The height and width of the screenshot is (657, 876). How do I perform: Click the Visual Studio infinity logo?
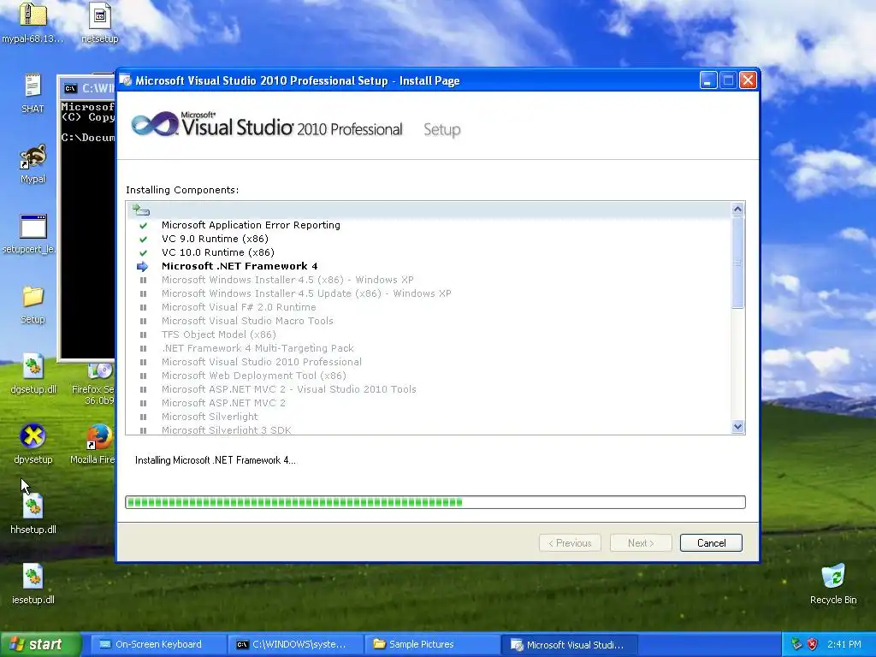[x=154, y=124]
